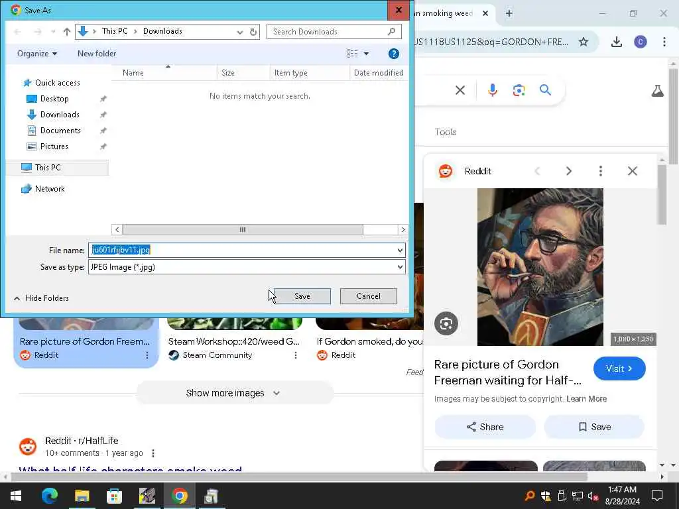Close the smoking weed search tab
This screenshot has width=679, height=509.
[x=485, y=13]
